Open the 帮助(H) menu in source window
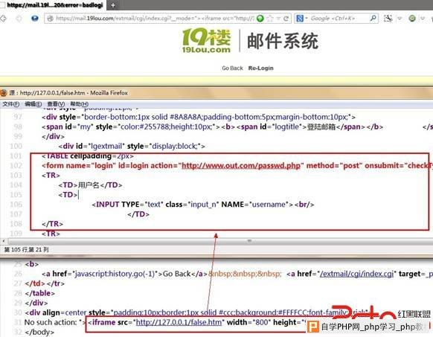Viewport: 433px width, 337px height. [80, 104]
